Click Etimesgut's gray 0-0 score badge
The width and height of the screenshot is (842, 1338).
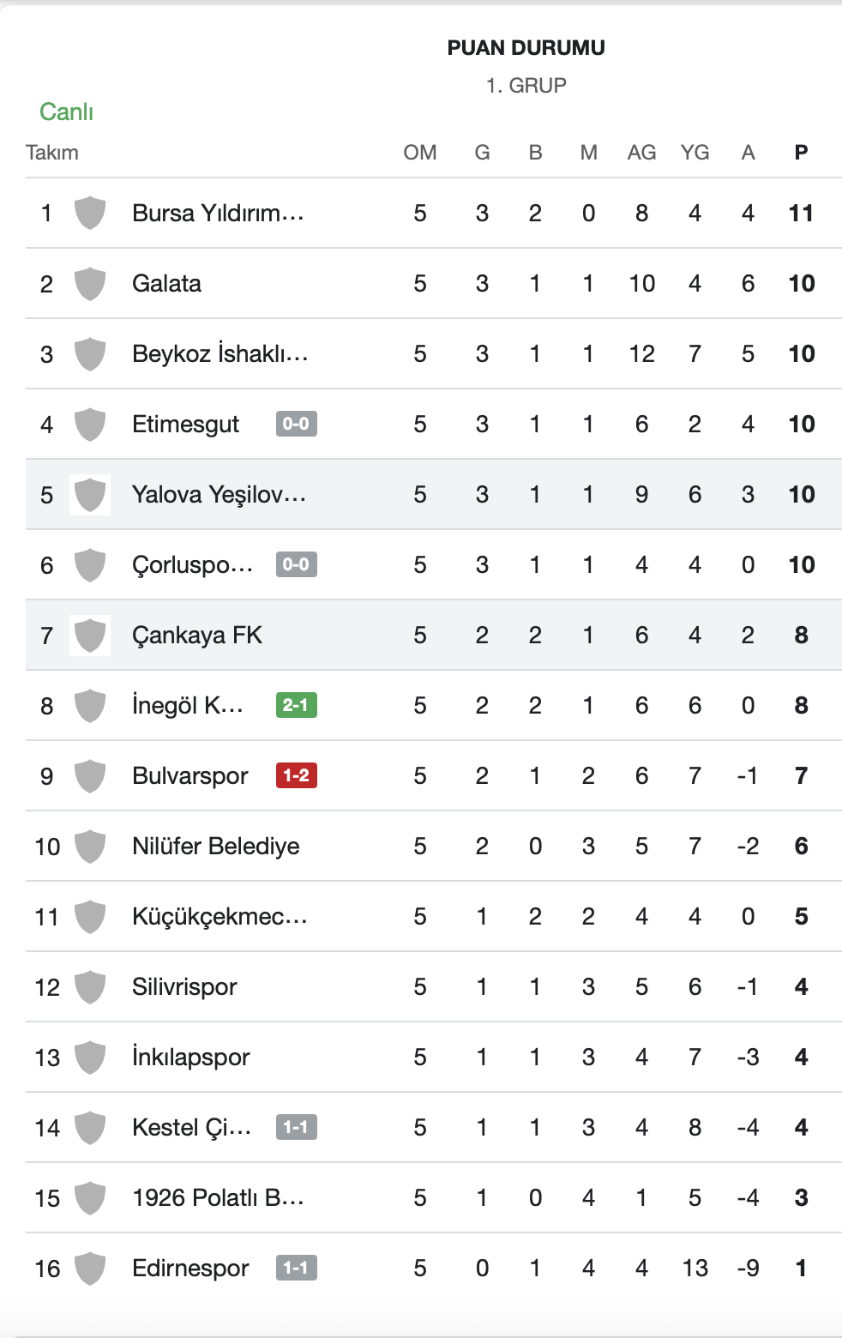(296, 424)
